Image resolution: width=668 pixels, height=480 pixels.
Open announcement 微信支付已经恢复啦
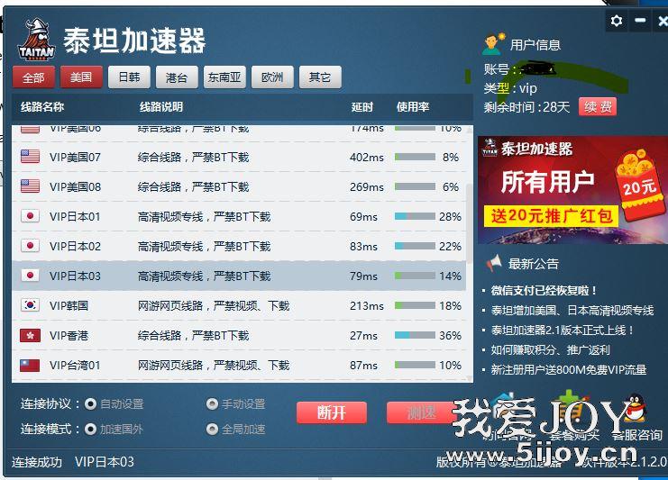pos(544,291)
